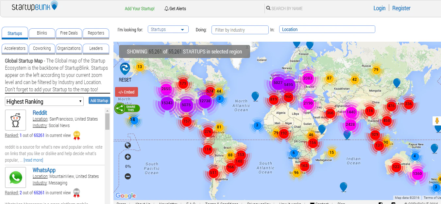Reset the map view with RESET icon
The image size is (441, 204).
[x=125, y=69]
